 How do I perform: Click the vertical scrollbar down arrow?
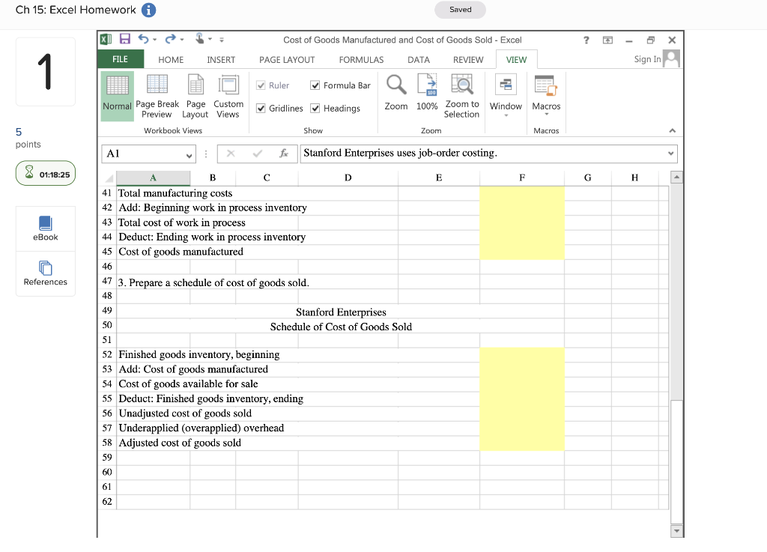coord(676,530)
